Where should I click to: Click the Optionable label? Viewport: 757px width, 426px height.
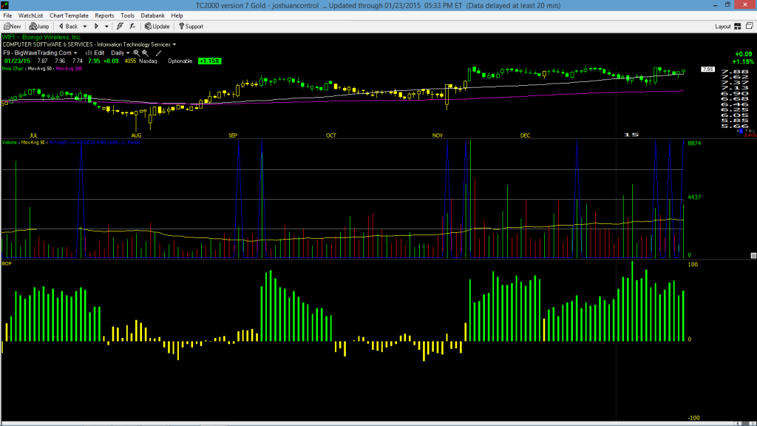tap(180, 61)
